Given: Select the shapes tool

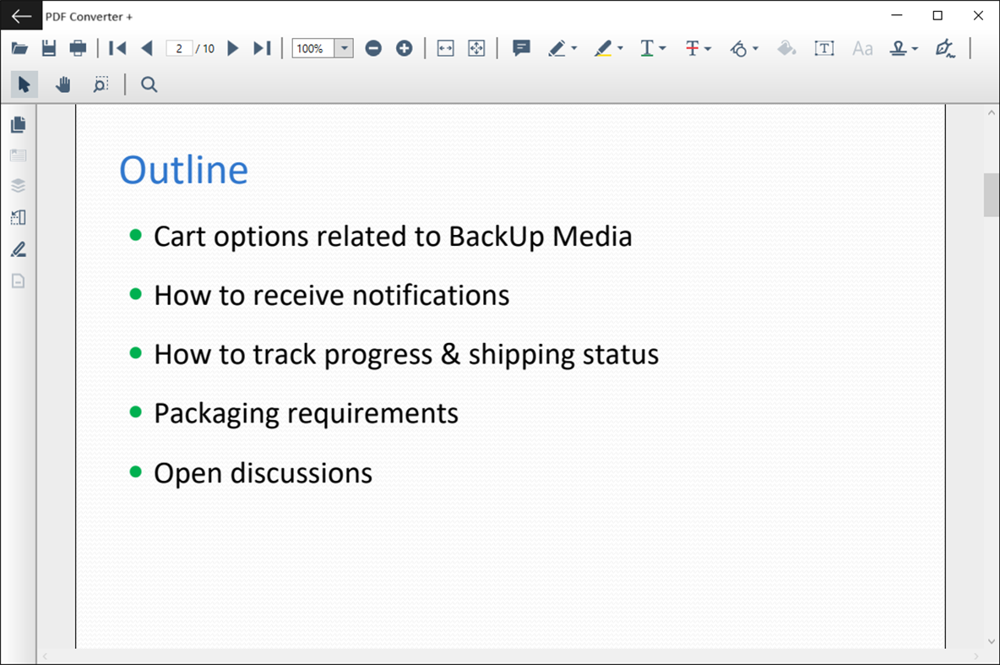Looking at the screenshot, I should (738, 48).
